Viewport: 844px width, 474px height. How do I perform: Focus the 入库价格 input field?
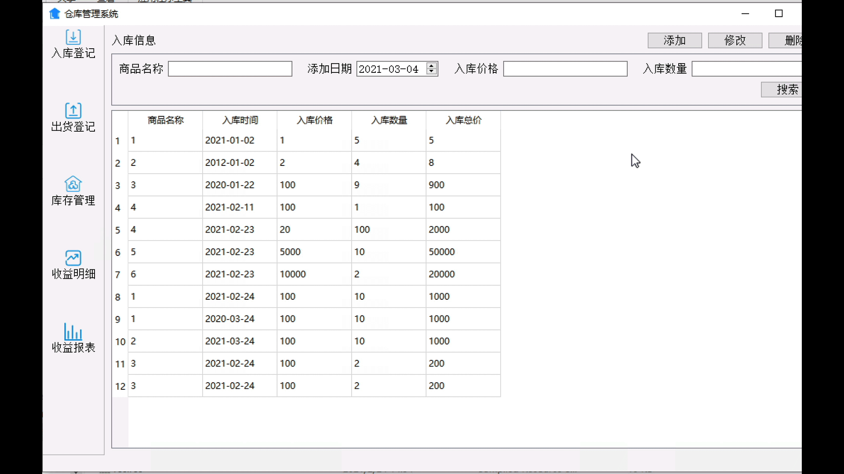click(565, 69)
